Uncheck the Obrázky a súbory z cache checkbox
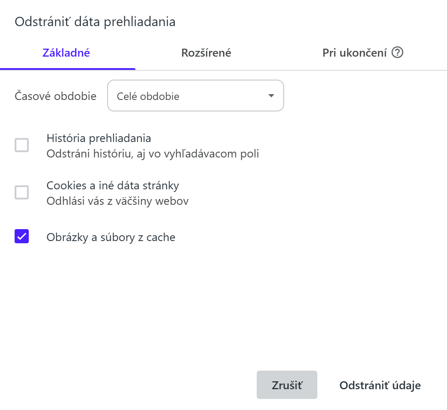The height and width of the screenshot is (410, 447). [x=22, y=236]
